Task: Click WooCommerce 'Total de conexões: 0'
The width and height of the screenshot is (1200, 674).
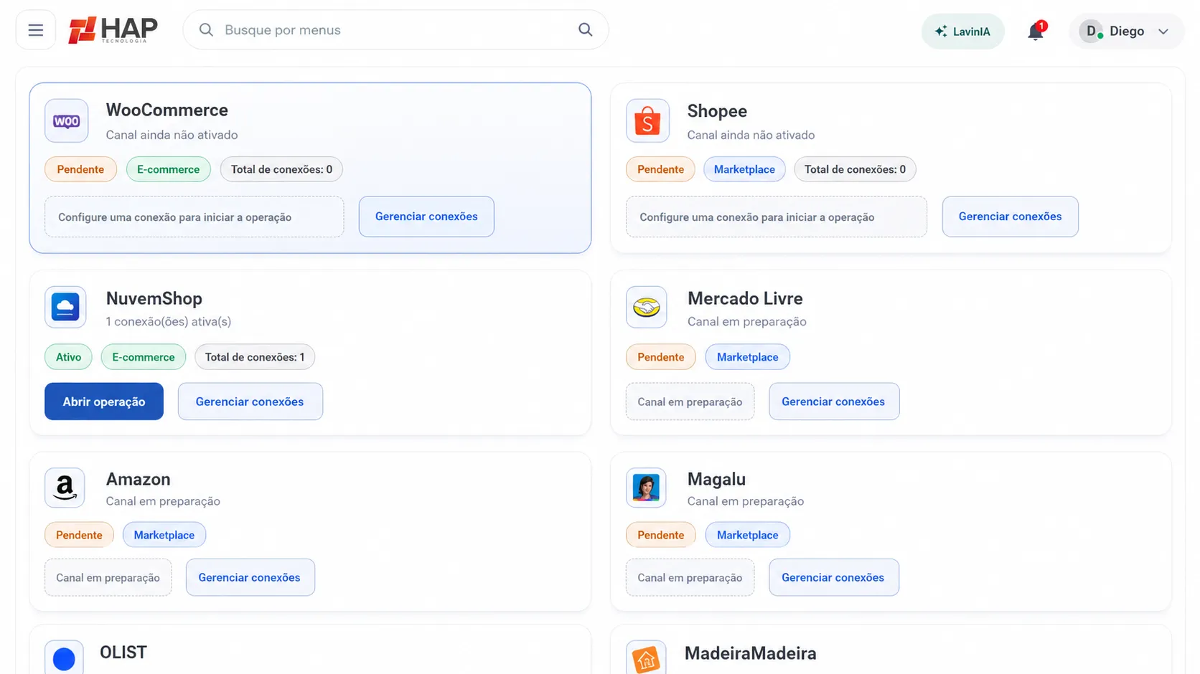Action: pyautogui.click(x=281, y=169)
